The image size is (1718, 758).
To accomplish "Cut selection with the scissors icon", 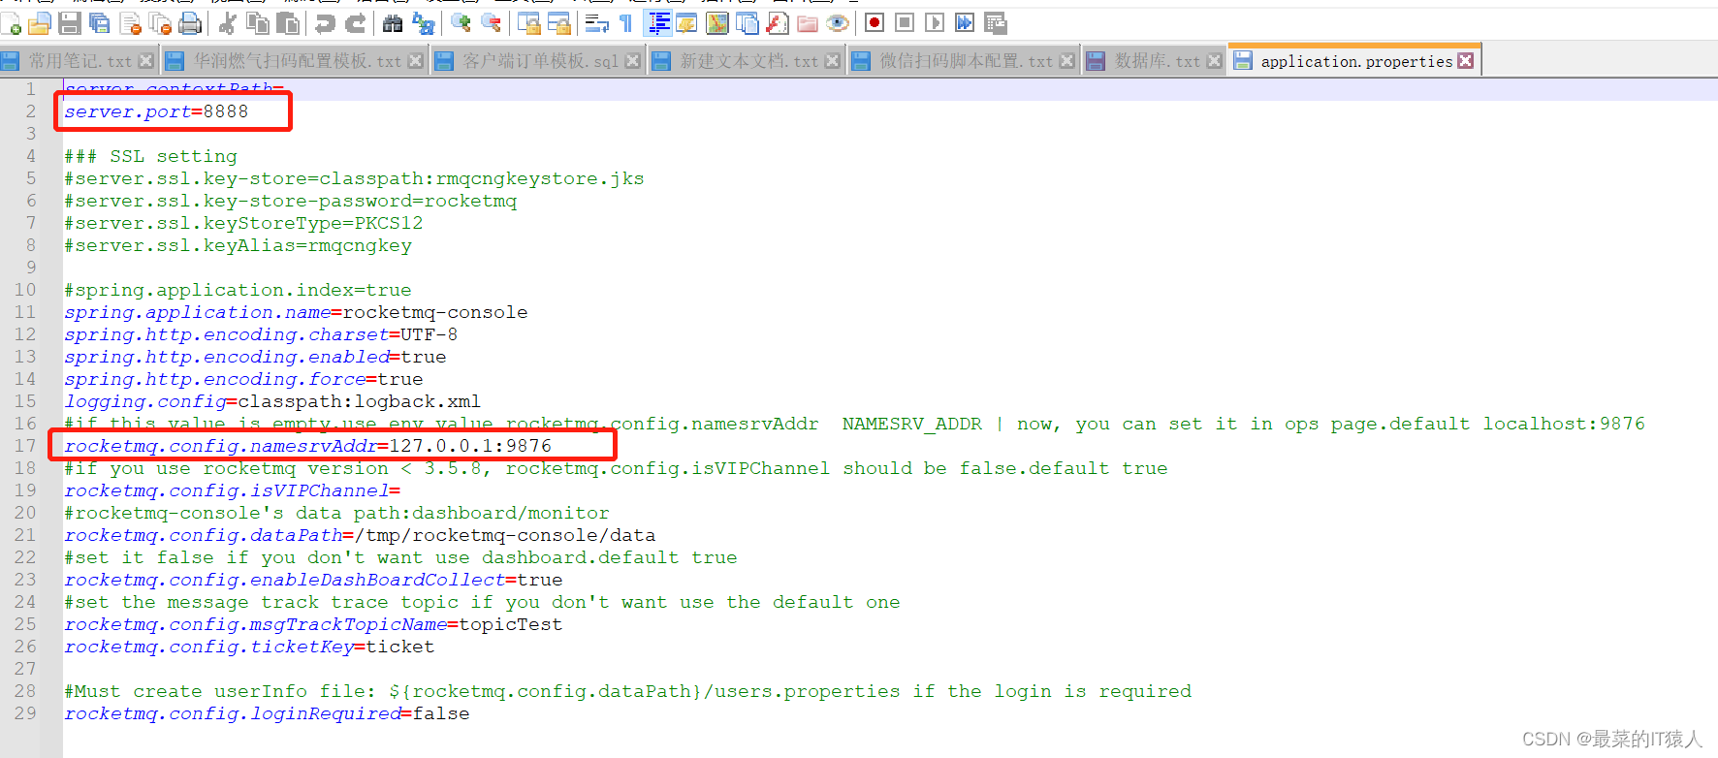I will 228,23.
